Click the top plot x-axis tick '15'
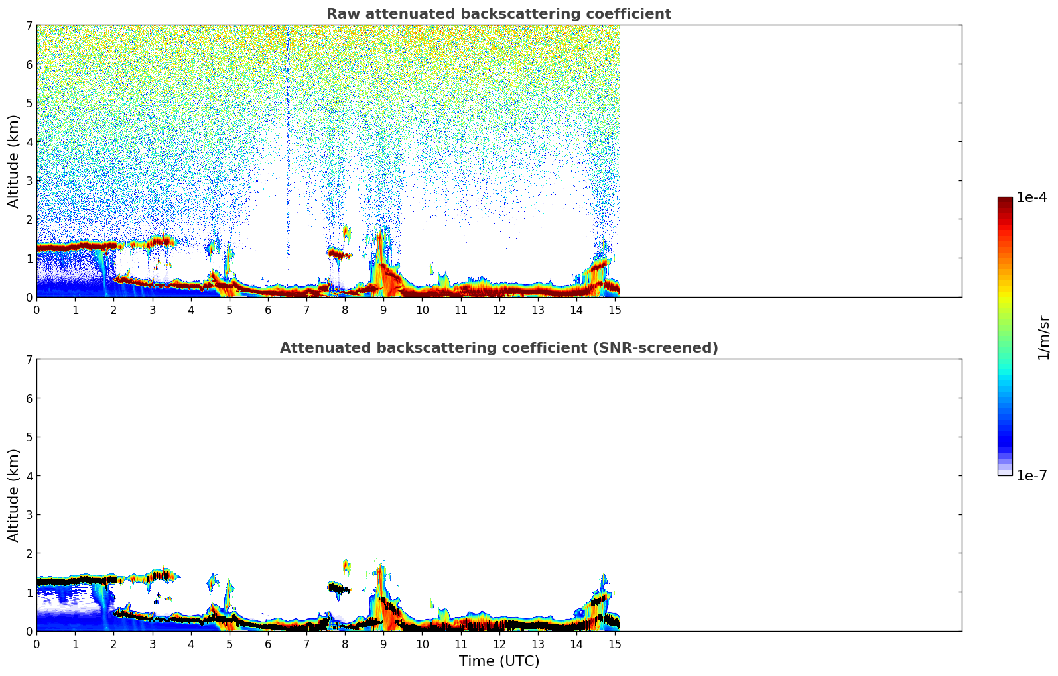 615,310
